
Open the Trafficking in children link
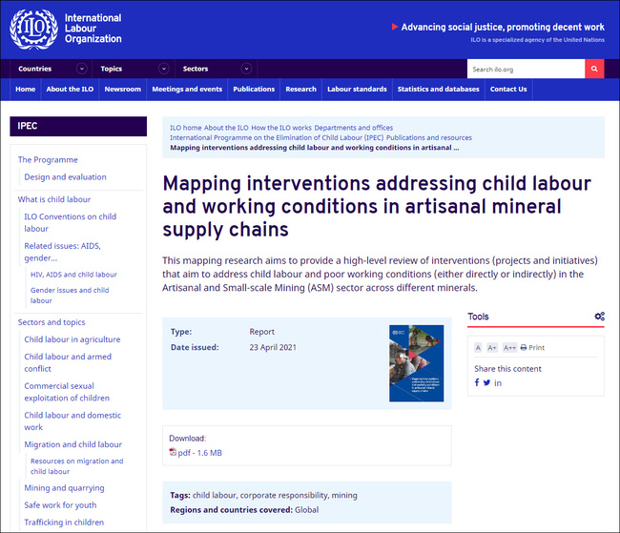64,523
